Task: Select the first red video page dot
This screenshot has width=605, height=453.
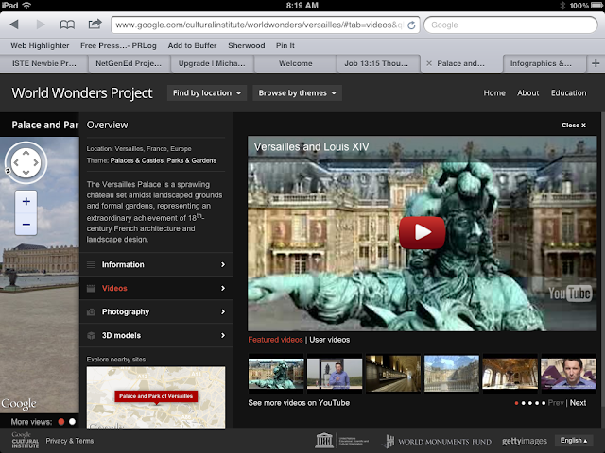Action: (516, 403)
